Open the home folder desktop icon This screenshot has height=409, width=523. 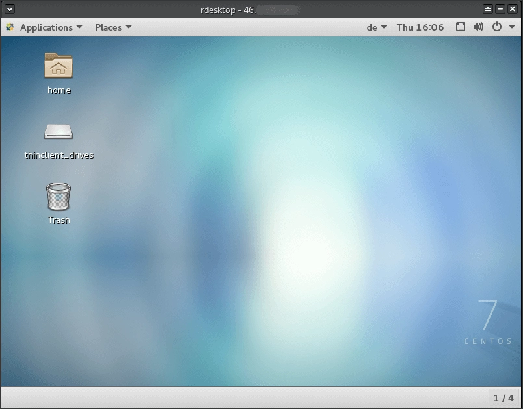58,66
